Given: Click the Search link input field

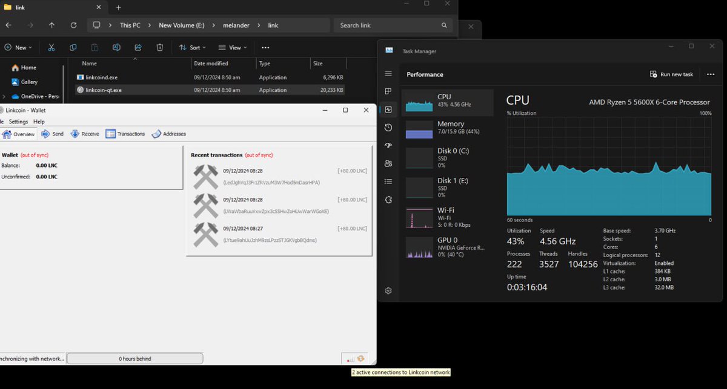Looking at the screenshot, I should click(x=393, y=25).
